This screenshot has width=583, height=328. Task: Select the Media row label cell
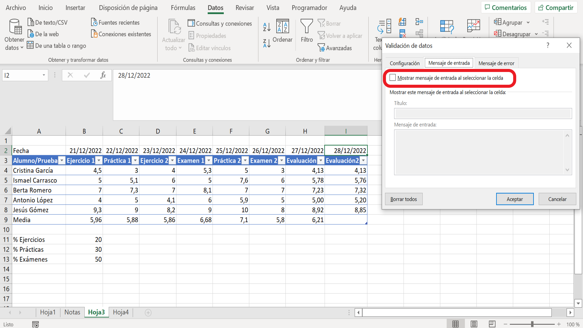(x=39, y=220)
